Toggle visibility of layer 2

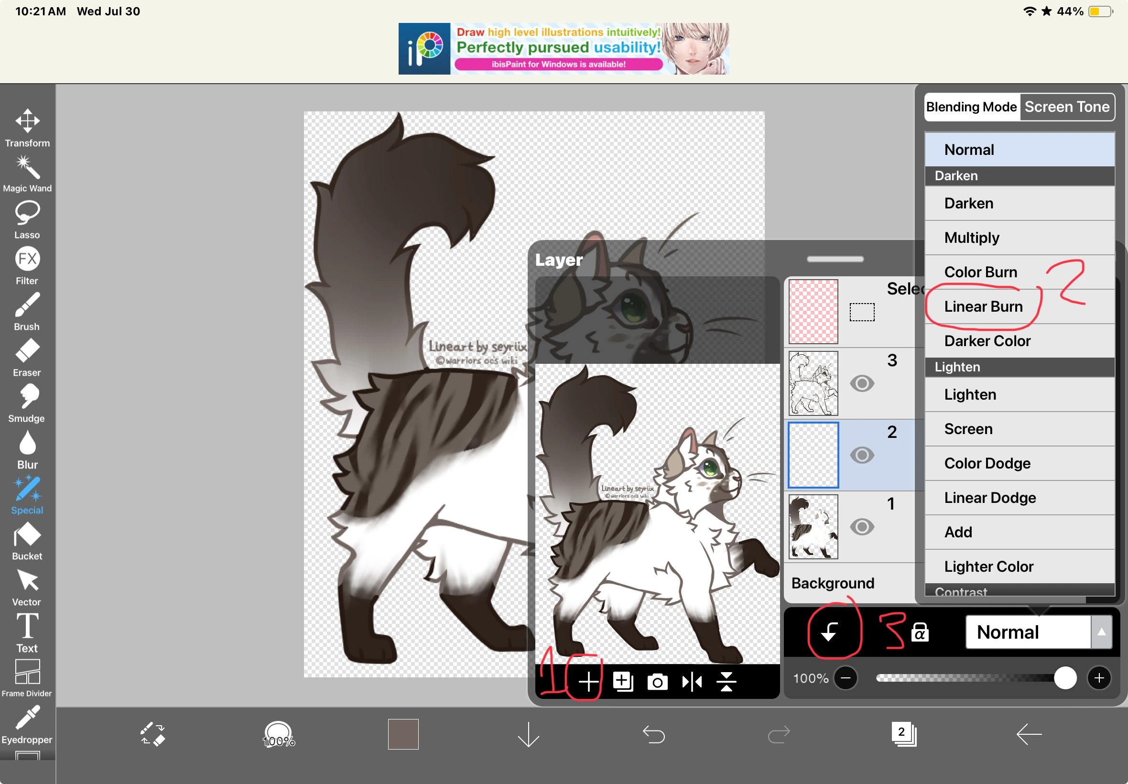click(862, 455)
